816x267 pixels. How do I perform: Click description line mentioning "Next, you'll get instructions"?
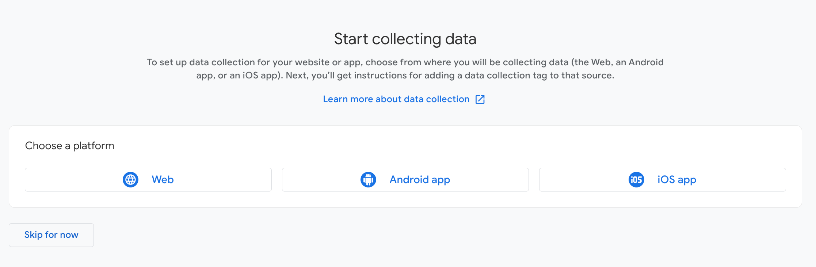point(405,76)
